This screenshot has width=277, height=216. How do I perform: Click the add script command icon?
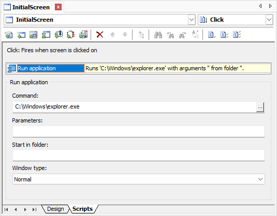(x=8, y=35)
